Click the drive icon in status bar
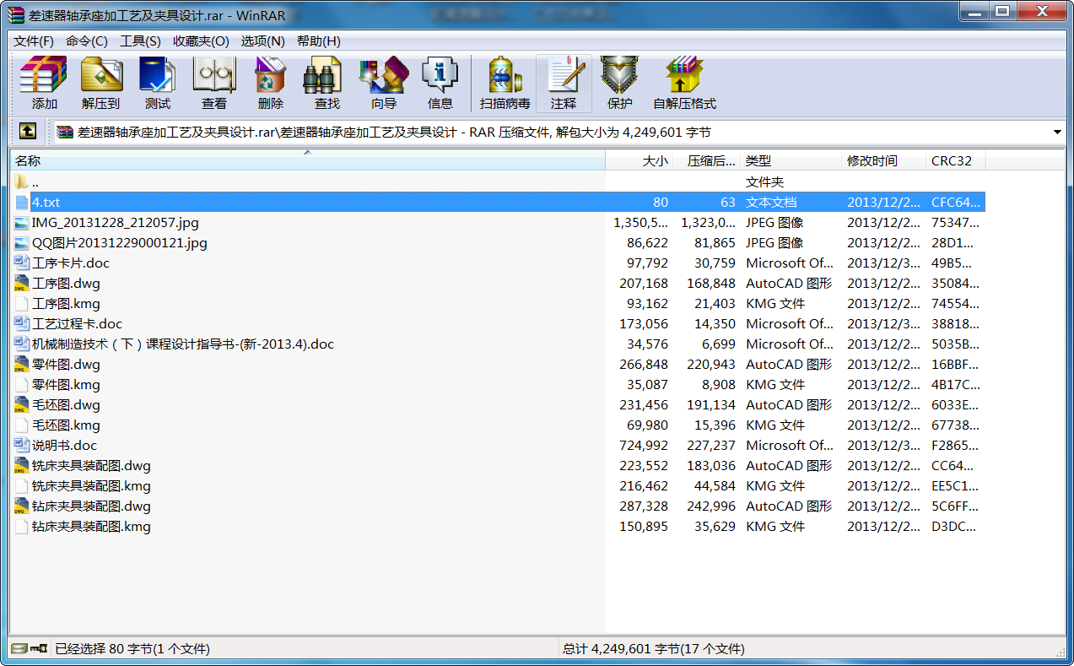The width and height of the screenshot is (1074, 666). [19, 648]
